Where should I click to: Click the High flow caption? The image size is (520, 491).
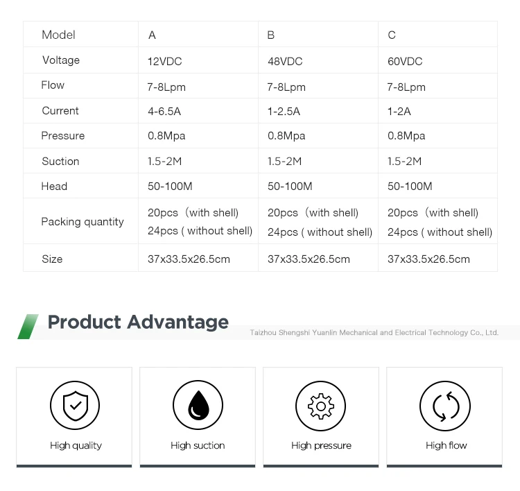[446, 445]
